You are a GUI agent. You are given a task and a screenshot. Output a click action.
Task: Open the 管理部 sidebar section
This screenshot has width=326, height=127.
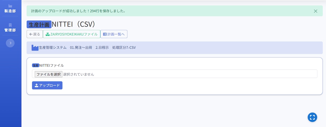click(x=10, y=28)
